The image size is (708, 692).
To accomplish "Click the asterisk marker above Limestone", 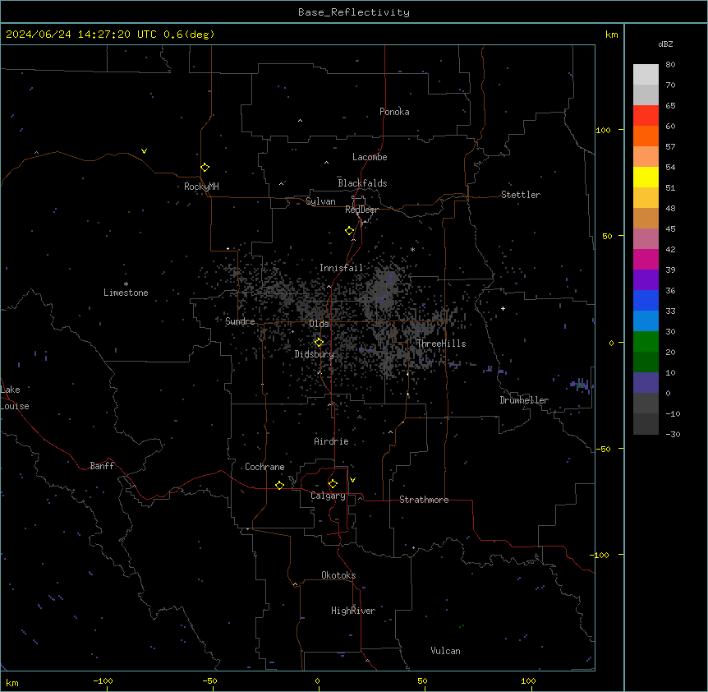I will pos(126,284).
